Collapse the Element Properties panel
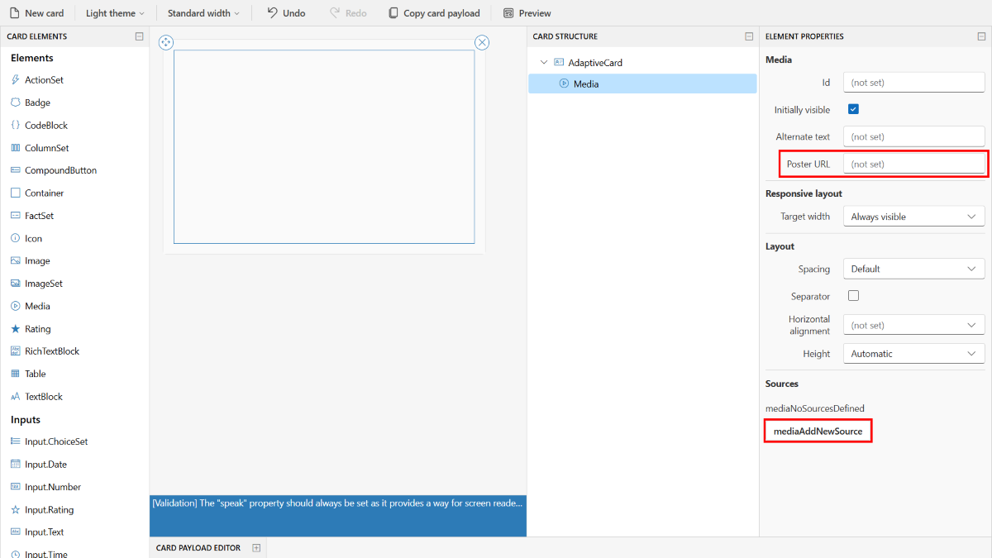Screen dimensions: 992x558 coord(981,36)
